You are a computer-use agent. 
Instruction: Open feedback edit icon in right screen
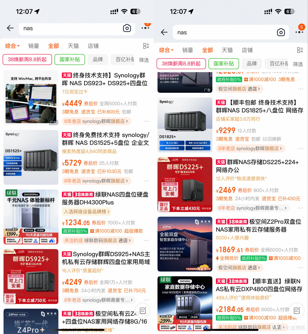(297, 310)
